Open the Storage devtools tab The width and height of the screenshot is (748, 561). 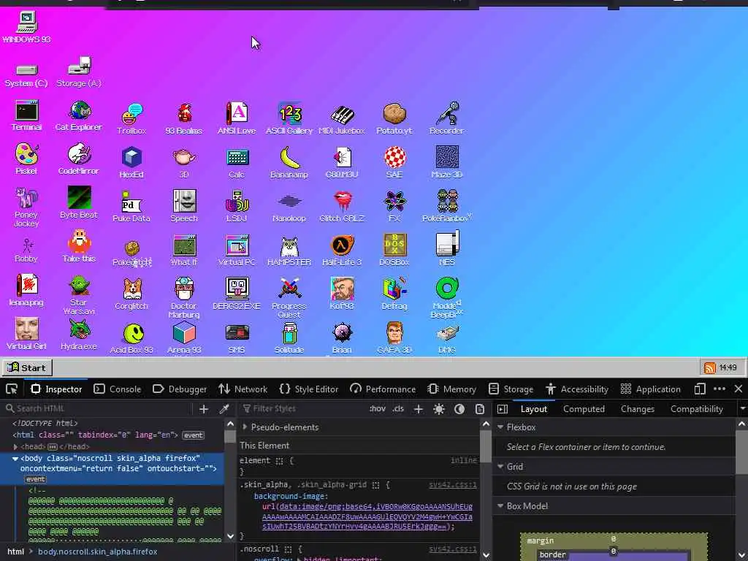coord(511,389)
